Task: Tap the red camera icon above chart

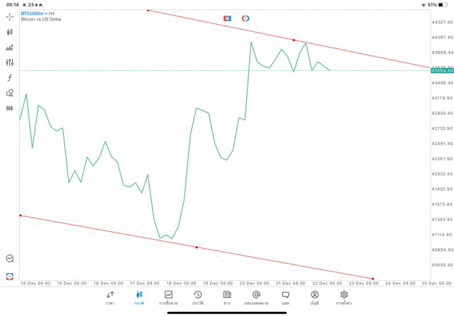Action: [227, 18]
